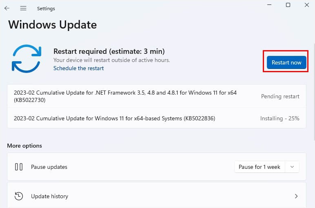Image resolution: width=315 pixels, height=208 pixels.
Task: Minimize the Settings window
Action: pyautogui.click(x=269, y=5)
